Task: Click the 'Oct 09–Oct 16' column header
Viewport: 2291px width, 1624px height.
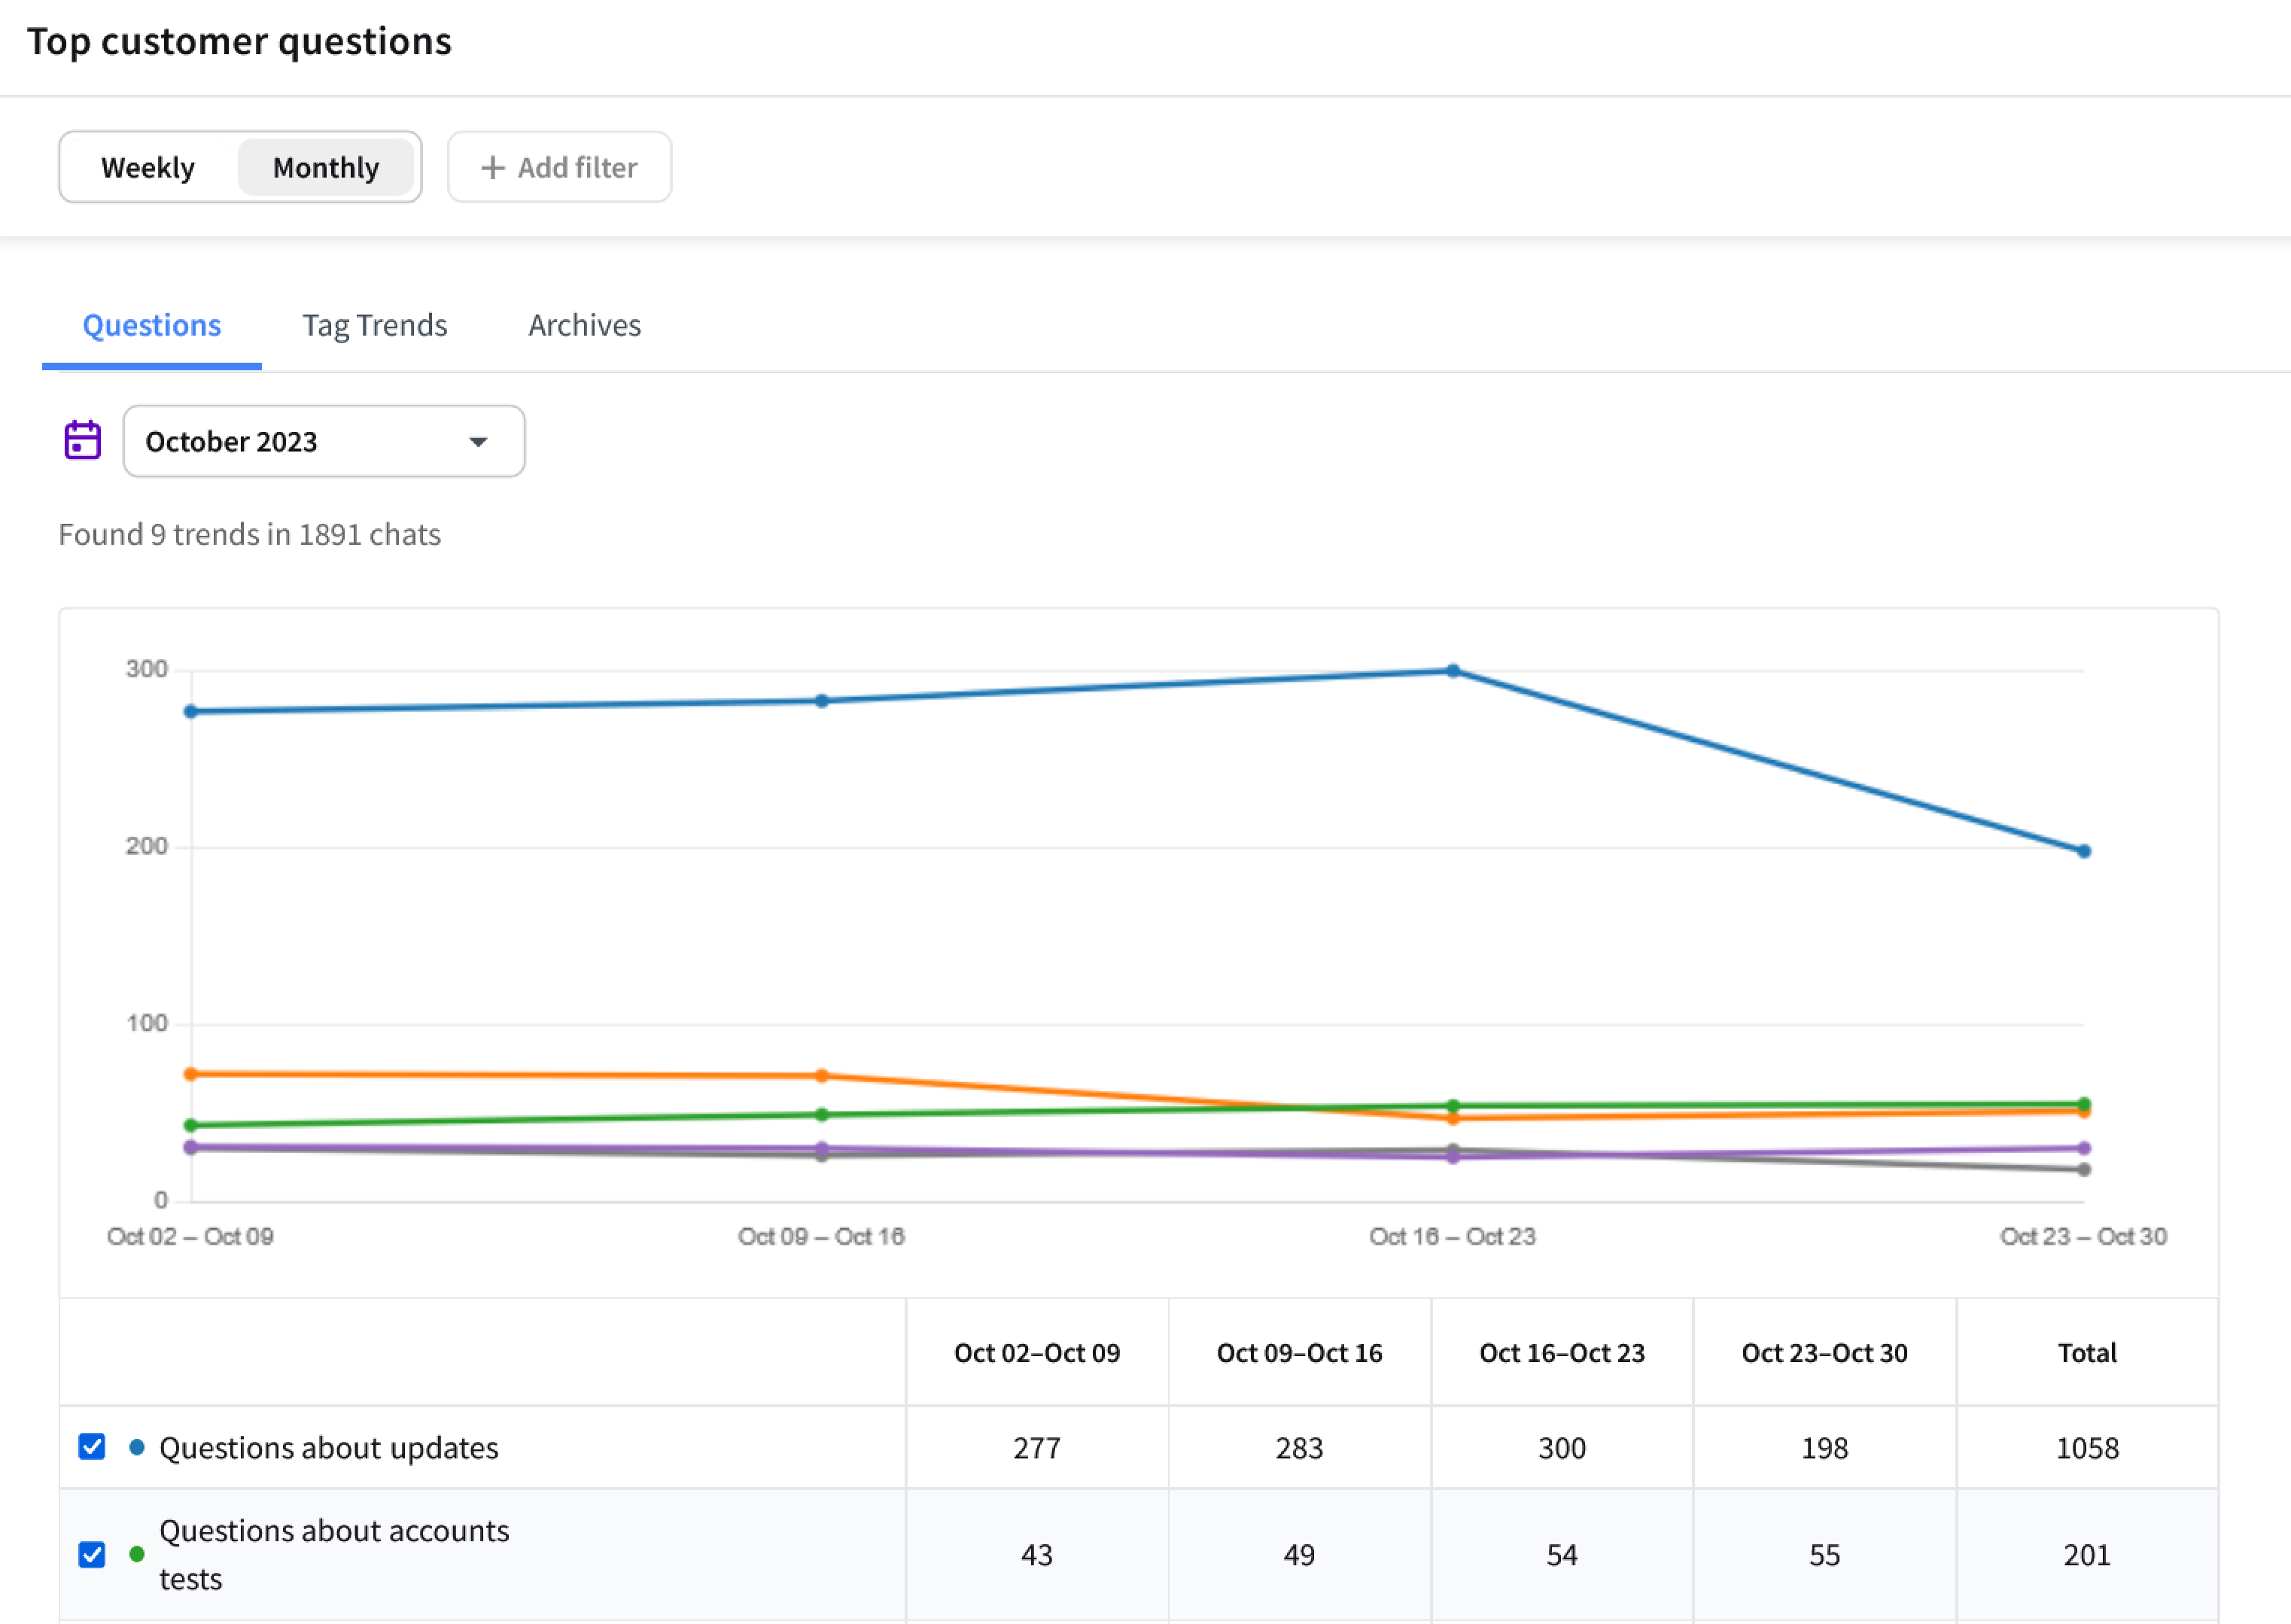Action: pyautogui.click(x=1299, y=1353)
